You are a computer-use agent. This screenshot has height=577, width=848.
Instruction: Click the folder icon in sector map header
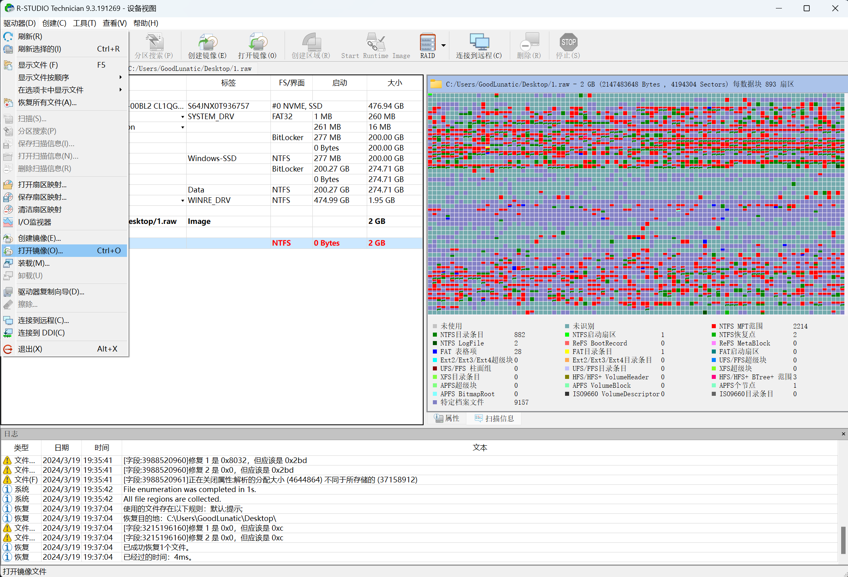(x=436, y=84)
